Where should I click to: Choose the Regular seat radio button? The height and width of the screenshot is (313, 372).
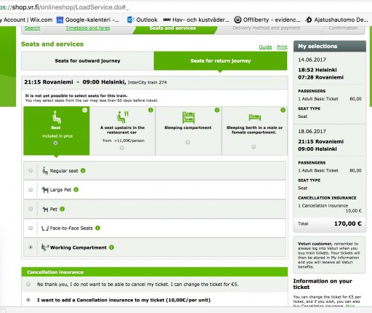coord(31,170)
